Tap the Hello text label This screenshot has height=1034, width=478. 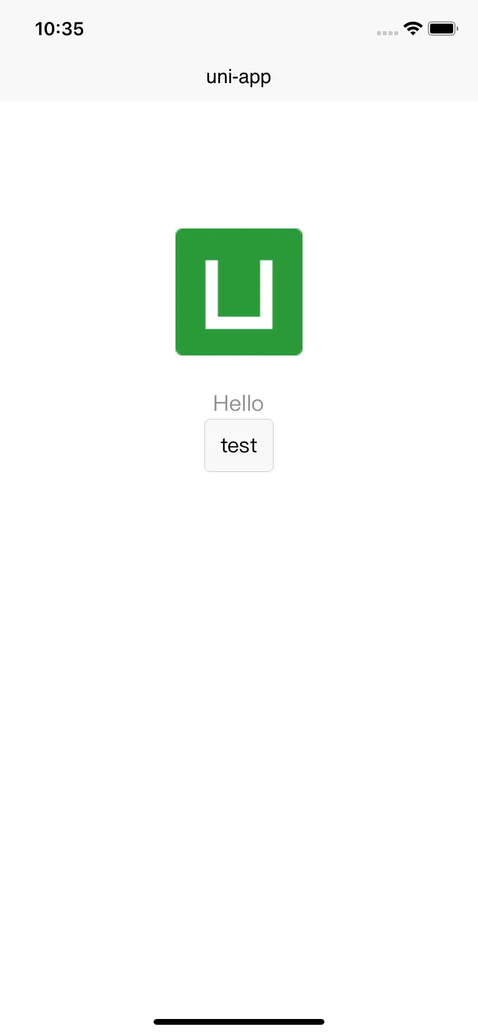pos(238,403)
